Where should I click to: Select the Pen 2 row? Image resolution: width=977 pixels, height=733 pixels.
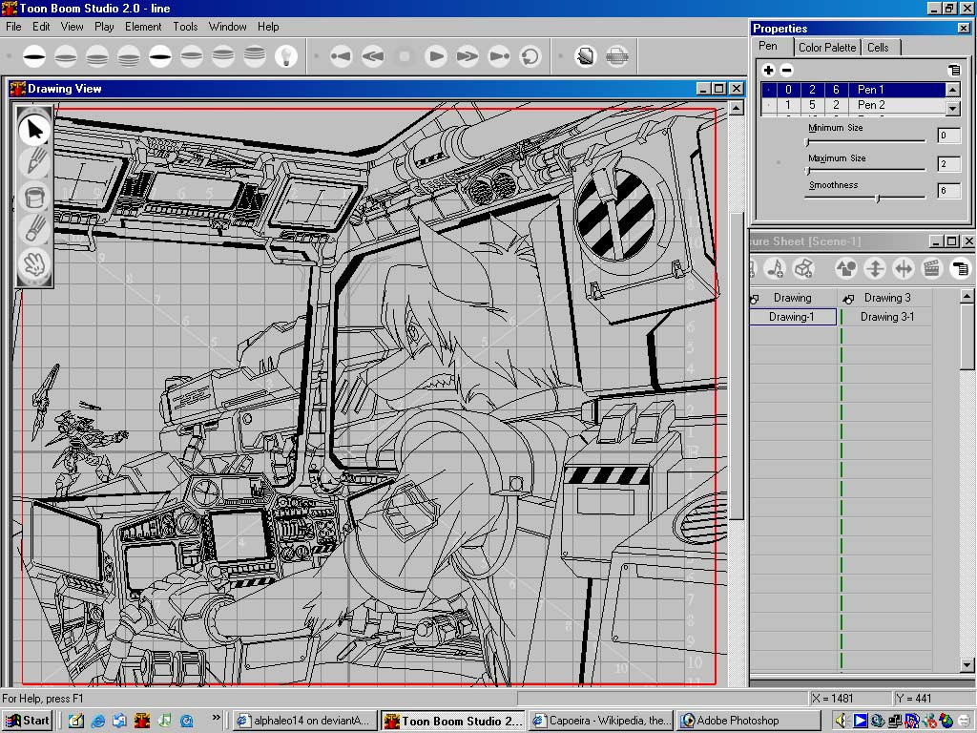pyautogui.click(x=852, y=105)
